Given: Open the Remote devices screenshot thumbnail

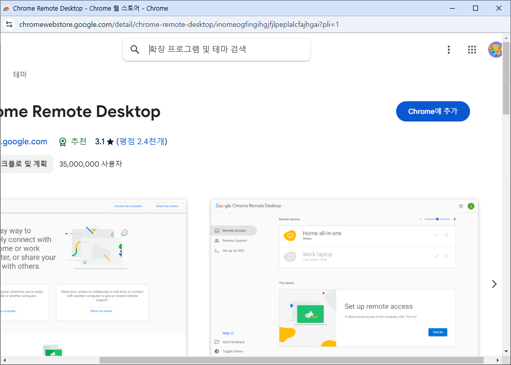Looking at the screenshot, I should (x=345, y=277).
